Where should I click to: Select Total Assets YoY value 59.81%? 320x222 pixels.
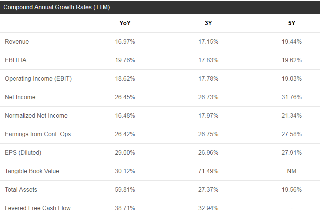[125, 189]
